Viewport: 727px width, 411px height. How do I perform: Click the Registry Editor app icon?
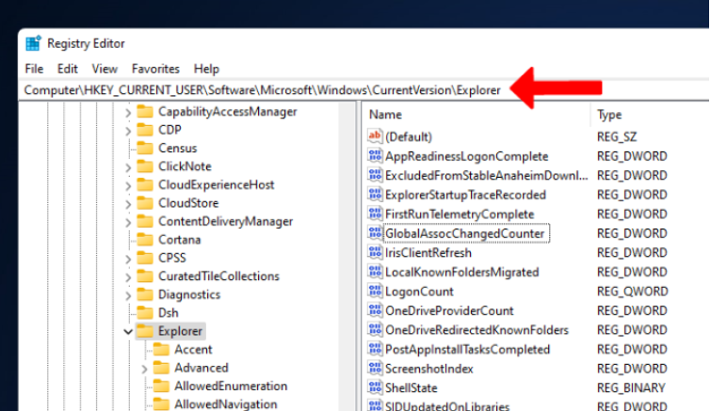coord(33,43)
